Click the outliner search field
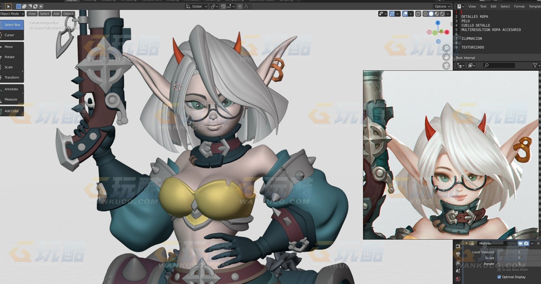Viewport: 541px width, 284px height. tap(499, 65)
